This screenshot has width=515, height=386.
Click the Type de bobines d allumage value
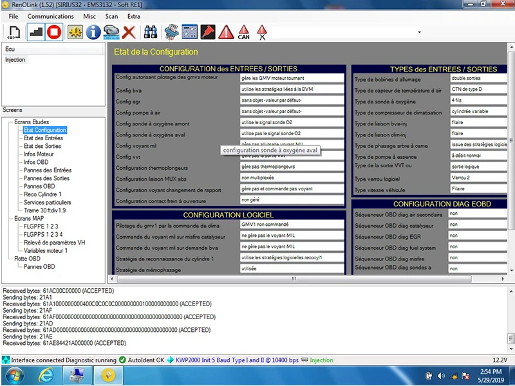click(478, 78)
